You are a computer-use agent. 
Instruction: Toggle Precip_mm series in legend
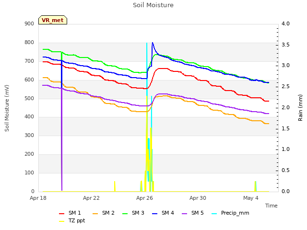(230, 213)
